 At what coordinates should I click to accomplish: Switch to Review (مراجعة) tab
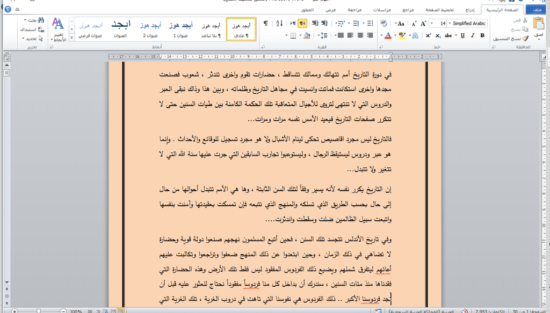(x=354, y=10)
